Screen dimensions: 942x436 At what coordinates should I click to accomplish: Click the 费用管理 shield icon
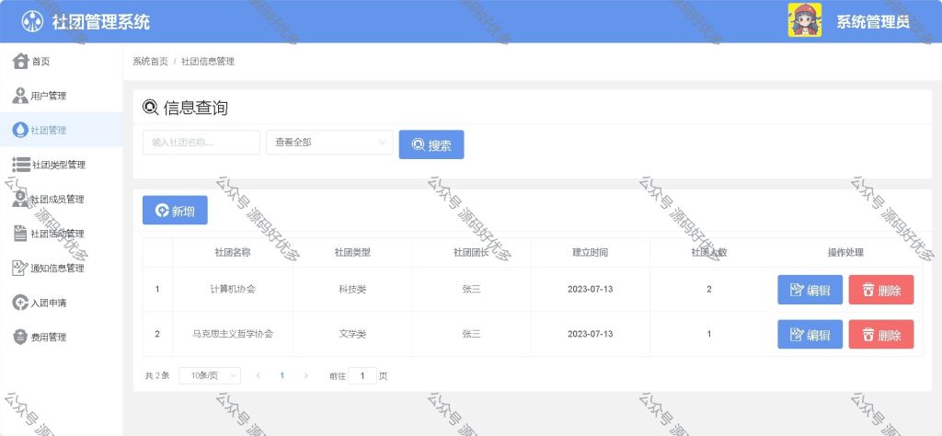[x=20, y=337]
